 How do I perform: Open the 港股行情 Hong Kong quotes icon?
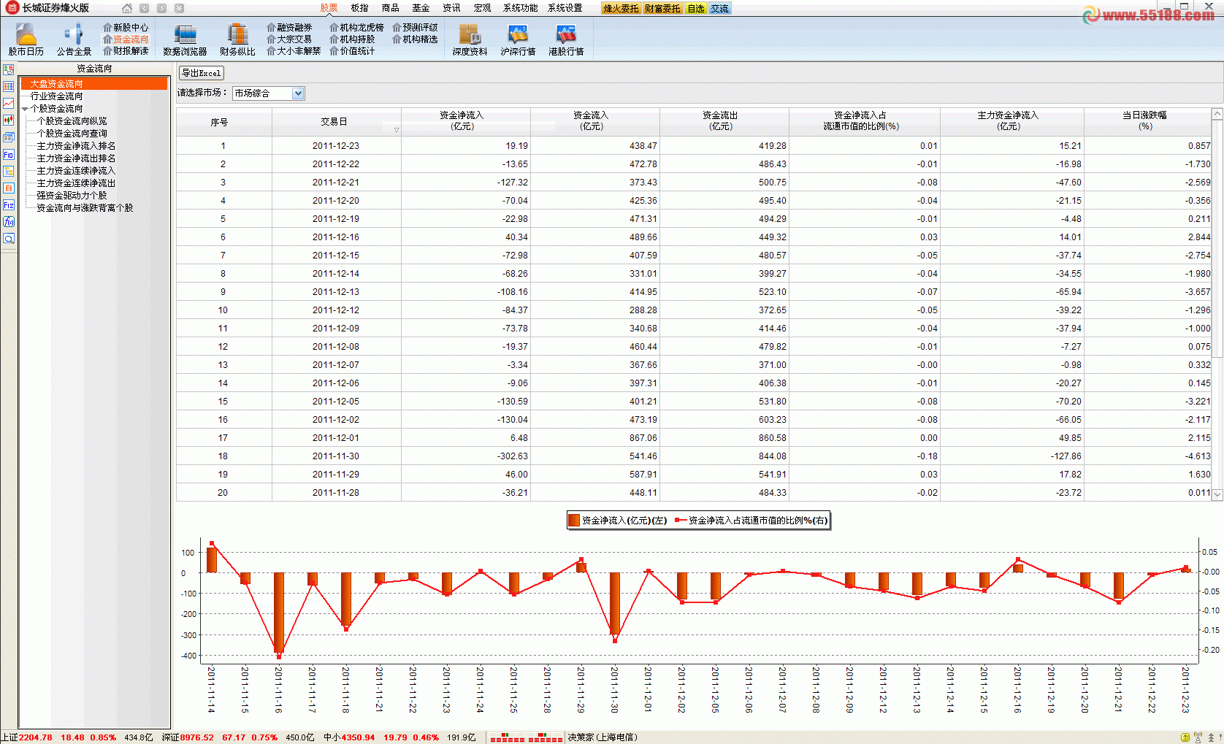[x=566, y=39]
